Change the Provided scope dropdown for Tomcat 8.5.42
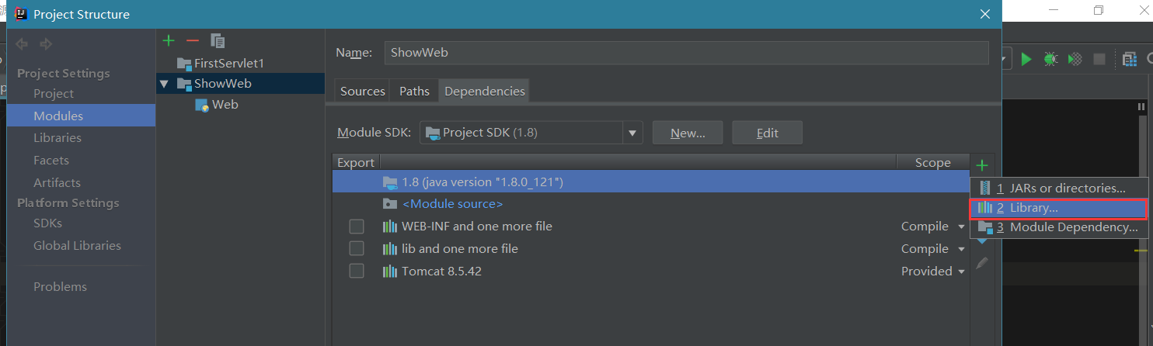Image resolution: width=1153 pixels, height=346 pixels. click(x=932, y=272)
